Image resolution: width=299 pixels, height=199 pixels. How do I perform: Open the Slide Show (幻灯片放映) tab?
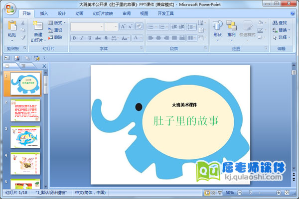coord(103,13)
